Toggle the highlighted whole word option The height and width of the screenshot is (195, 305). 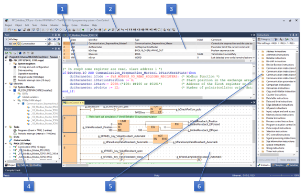pos(14,44)
